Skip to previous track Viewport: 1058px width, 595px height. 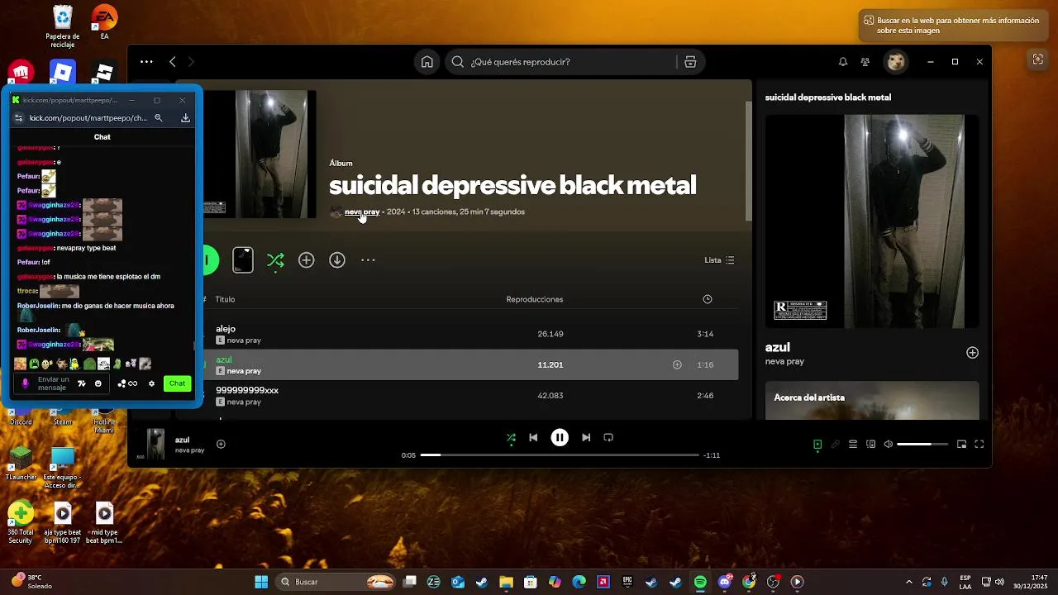pos(533,437)
